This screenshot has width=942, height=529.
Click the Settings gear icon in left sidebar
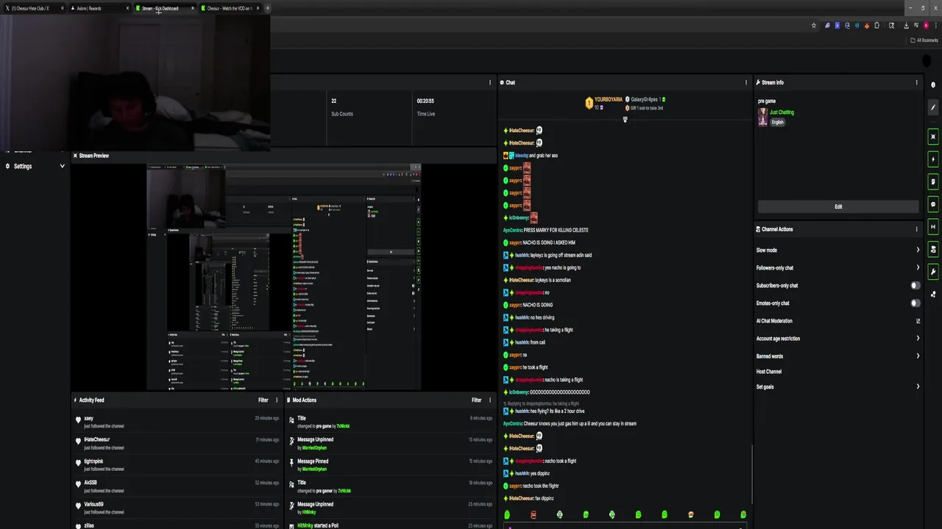pyautogui.click(x=7, y=166)
